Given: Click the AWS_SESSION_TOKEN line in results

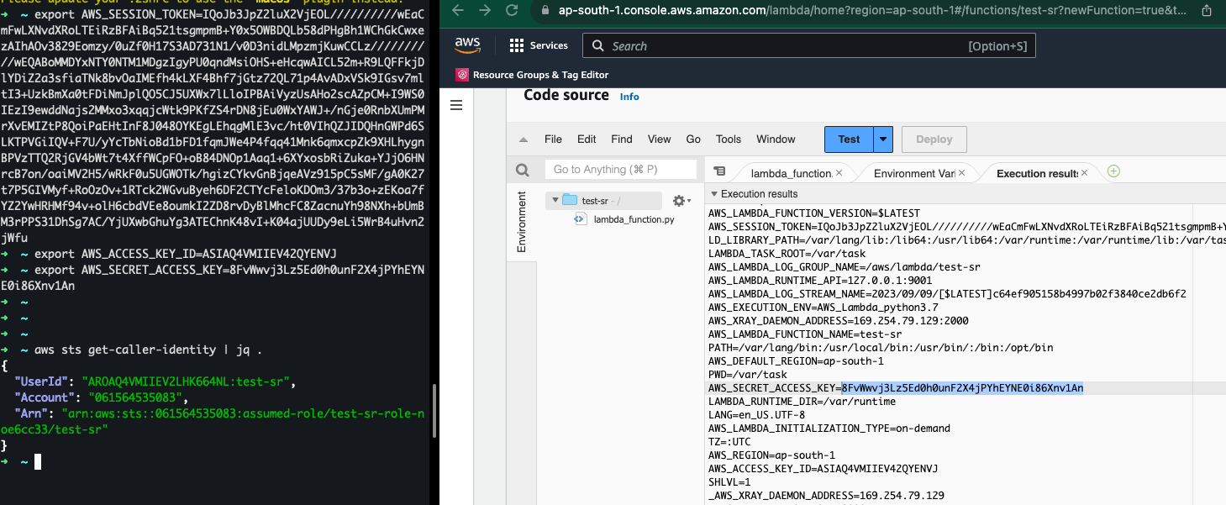Looking at the screenshot, I should [966, 227].
